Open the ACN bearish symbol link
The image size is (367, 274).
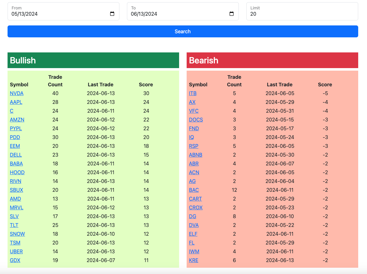pos(194,172)
